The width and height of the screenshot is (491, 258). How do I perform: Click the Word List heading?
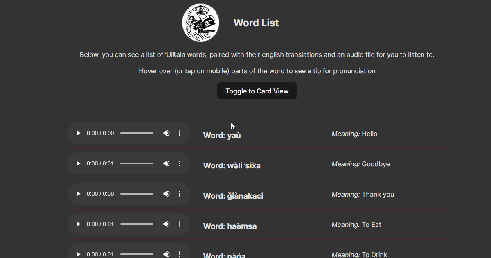click(x=256, y=23)
